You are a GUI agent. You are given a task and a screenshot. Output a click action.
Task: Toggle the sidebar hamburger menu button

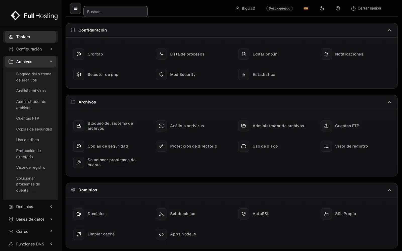[x=76, y=8]
